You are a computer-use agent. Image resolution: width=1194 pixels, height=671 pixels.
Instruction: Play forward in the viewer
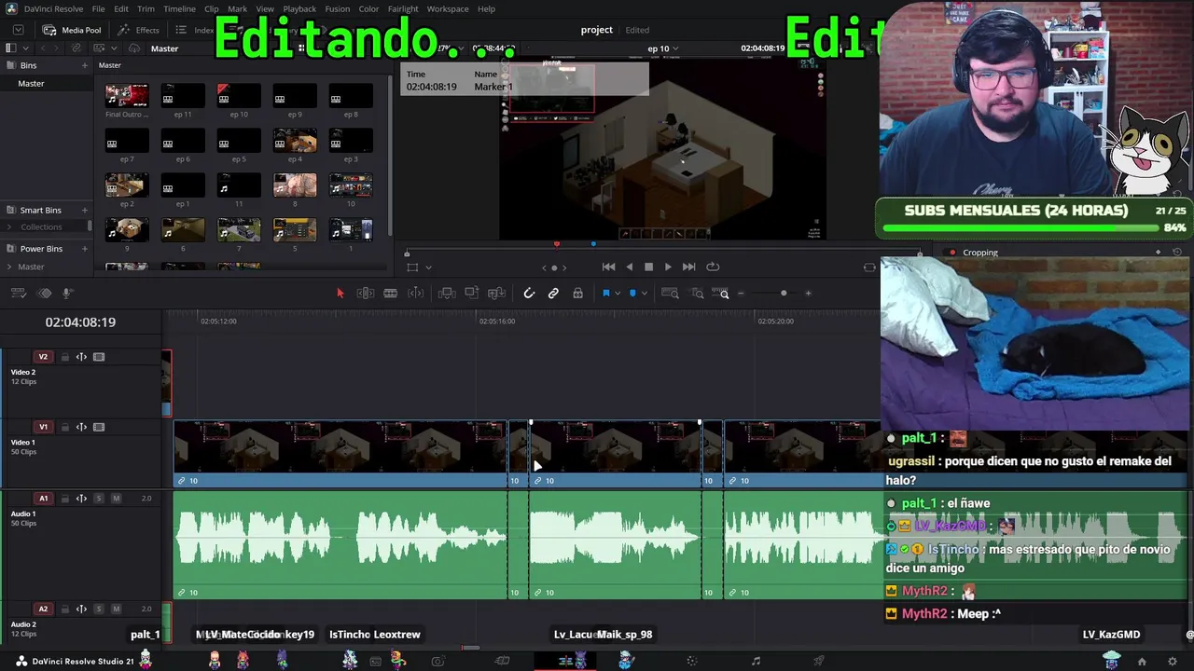coord(668,267)
